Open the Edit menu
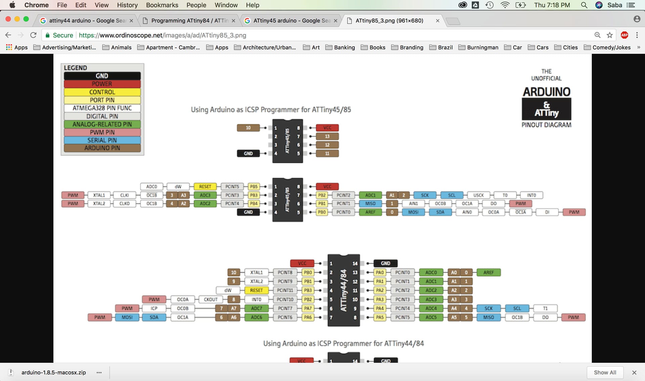645x381 pixels. [x=81, y=5]
